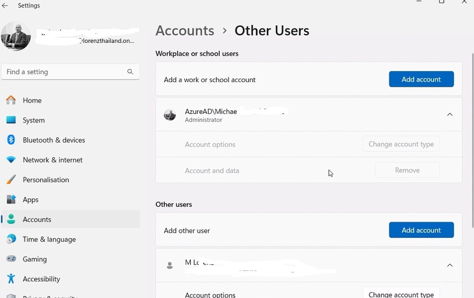Click the Time & language globe icon
The width and height of the screenshot is (474, 298).
coord(11,239)
